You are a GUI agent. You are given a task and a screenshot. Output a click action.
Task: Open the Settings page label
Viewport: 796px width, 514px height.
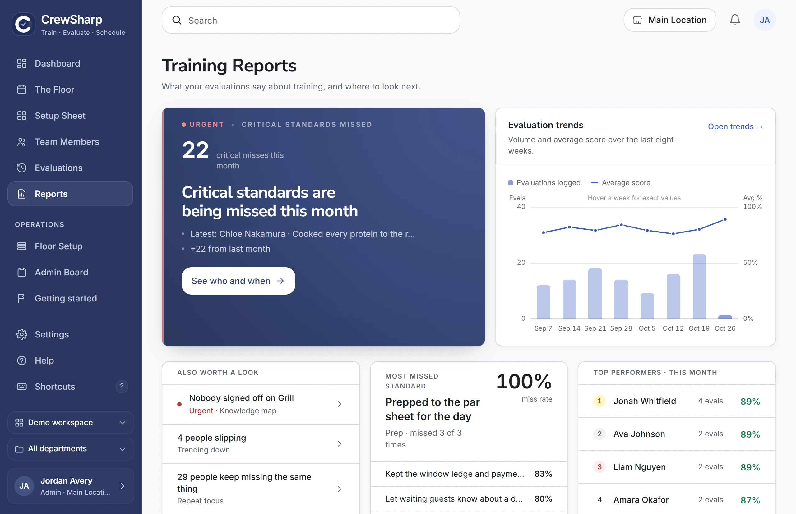[x=52, y=334]
